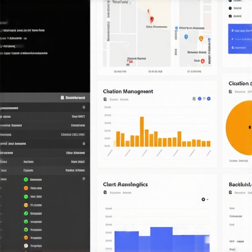This screenshot has width=252, height=252.
Task: Open document icon under Citation Management title
Action: (x=105, y=99)
